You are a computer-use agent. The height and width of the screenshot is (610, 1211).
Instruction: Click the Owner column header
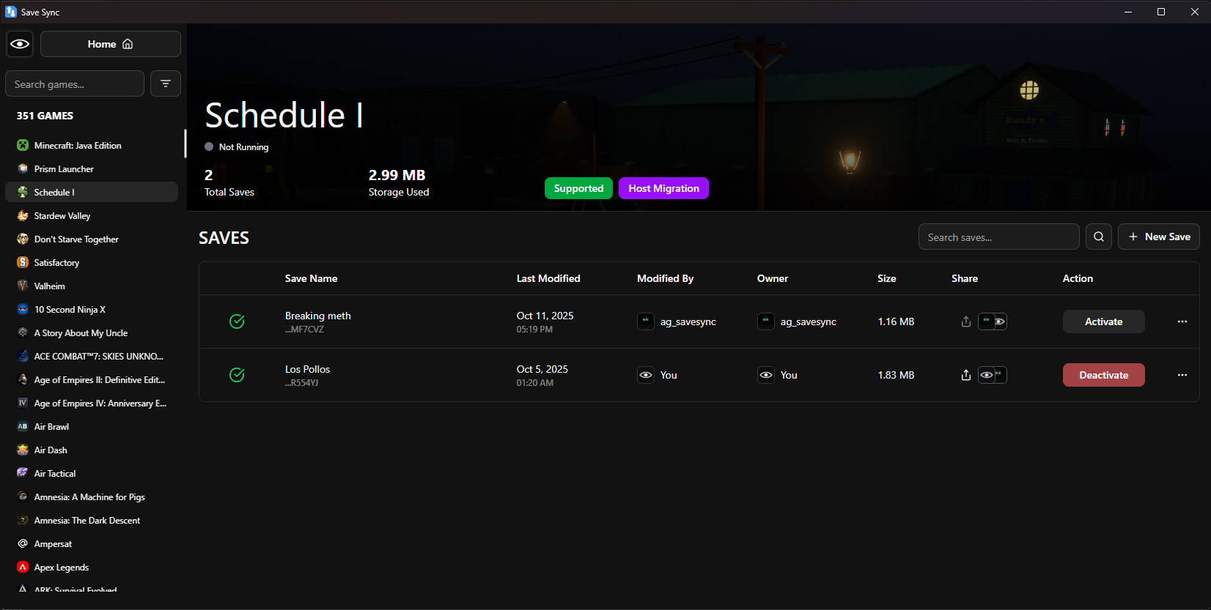[773, 278]
